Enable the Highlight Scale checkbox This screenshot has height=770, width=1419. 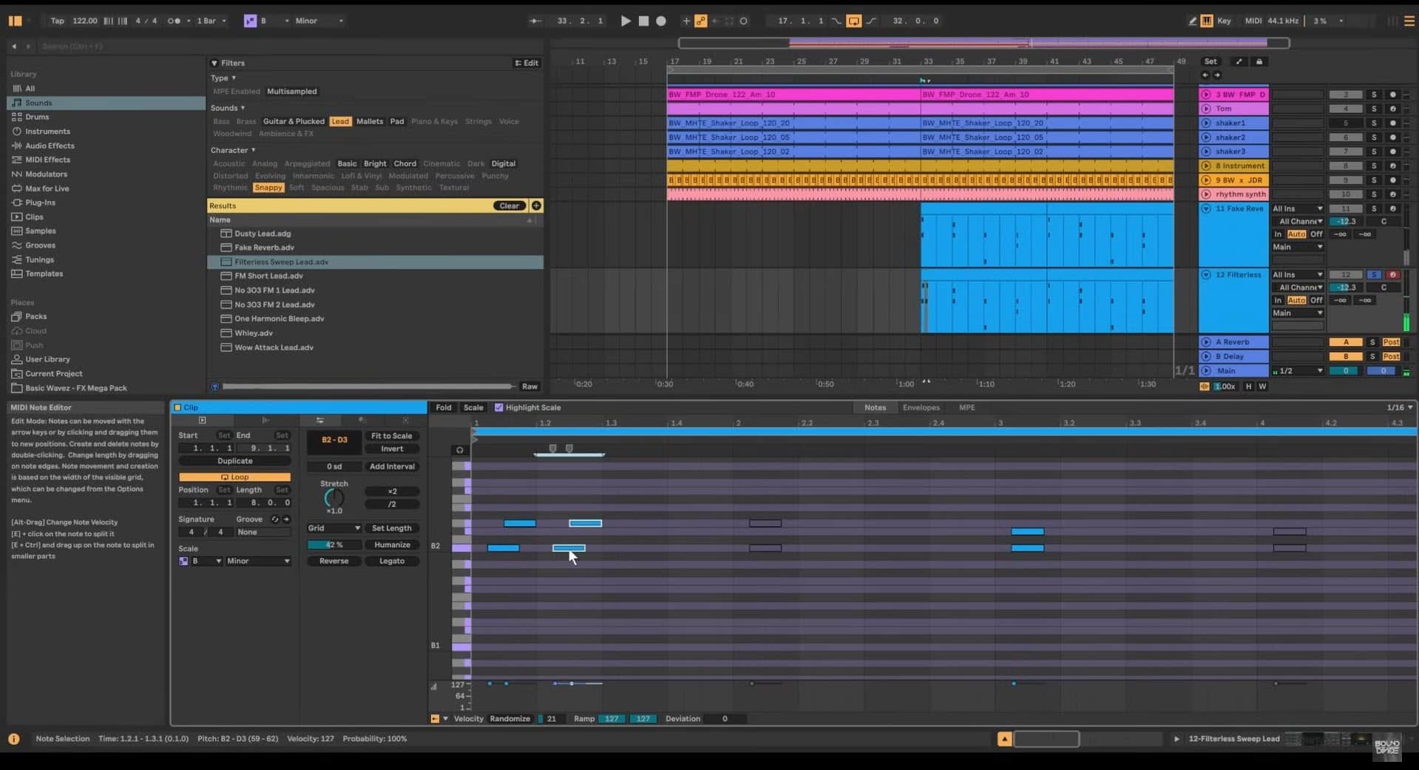coord(499,407)
